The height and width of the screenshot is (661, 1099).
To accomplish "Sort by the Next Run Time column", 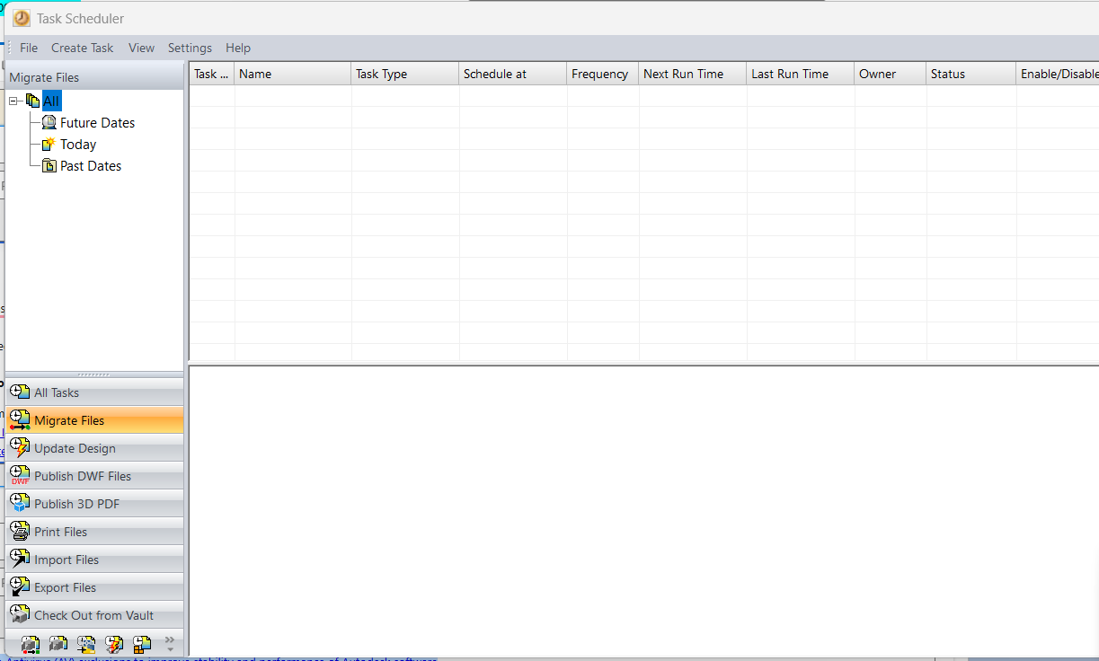I will point(693,74).
